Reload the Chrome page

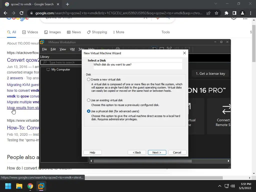click(x=21, y=13)
